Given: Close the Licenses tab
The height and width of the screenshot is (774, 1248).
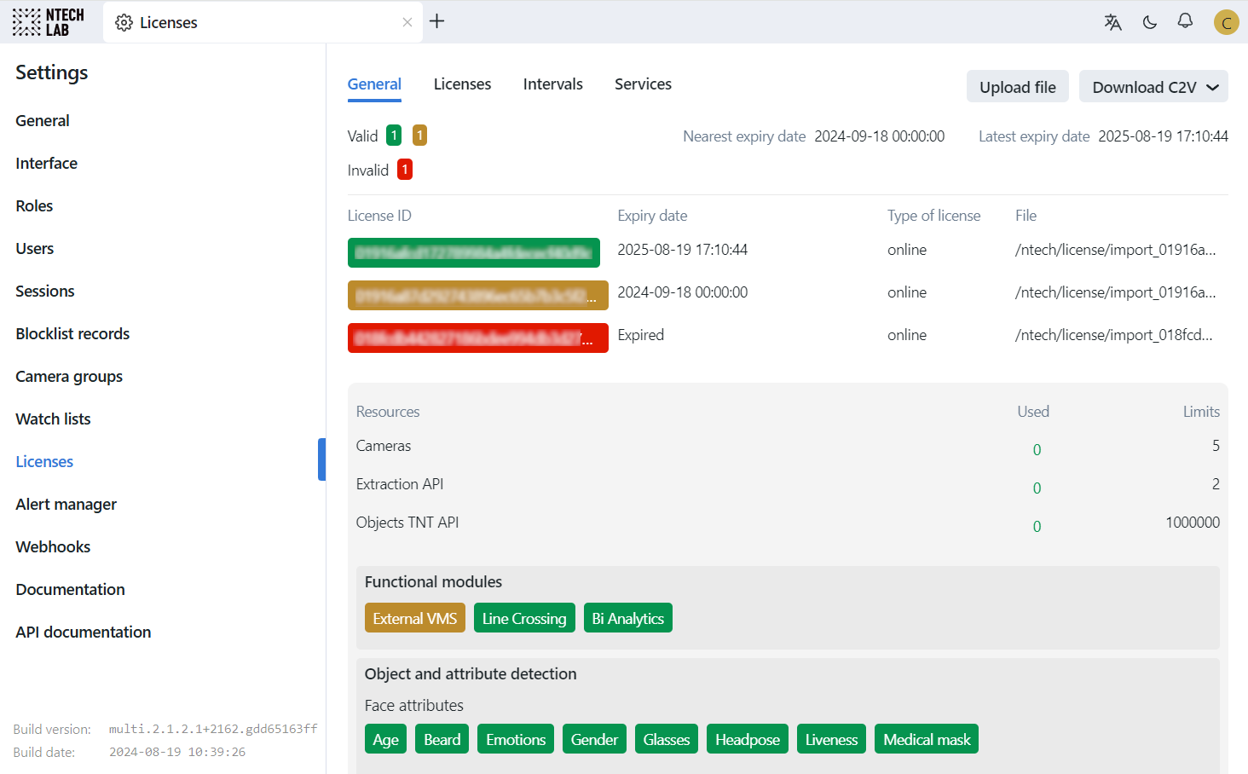Looking at the screenshot, I should pyautogui.click(x=407, y=22).
